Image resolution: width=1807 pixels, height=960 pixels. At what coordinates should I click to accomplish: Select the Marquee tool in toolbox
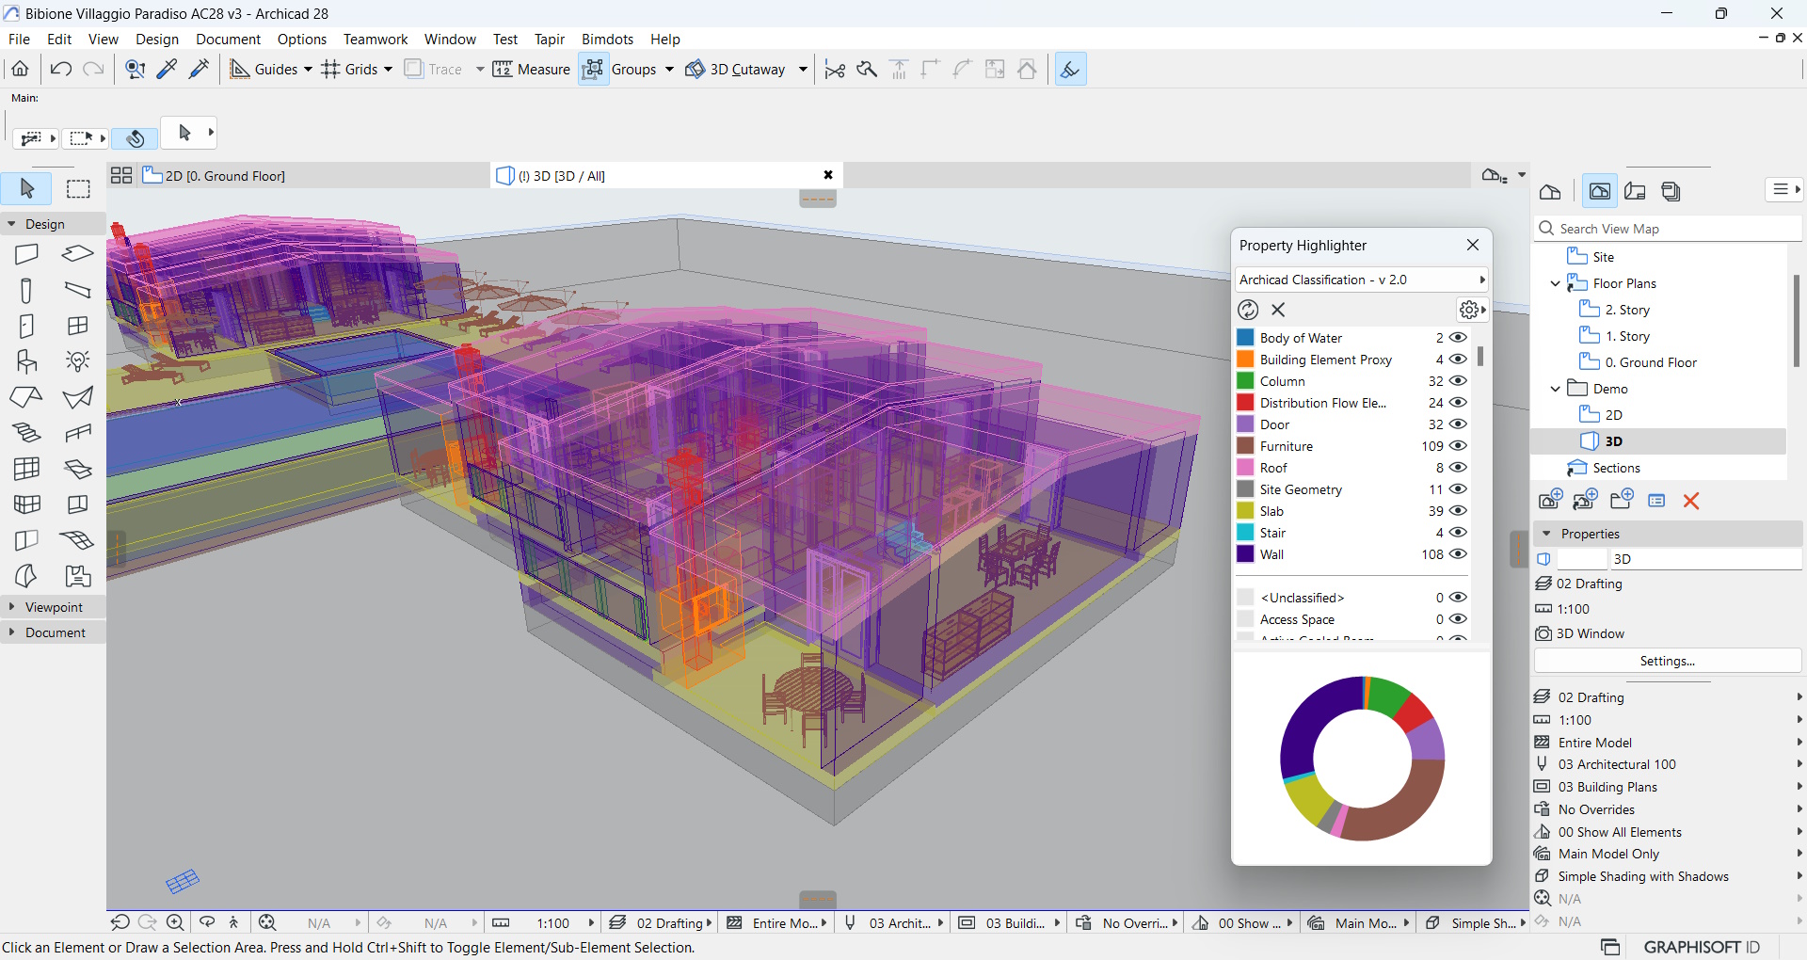(x=78, y=189)
